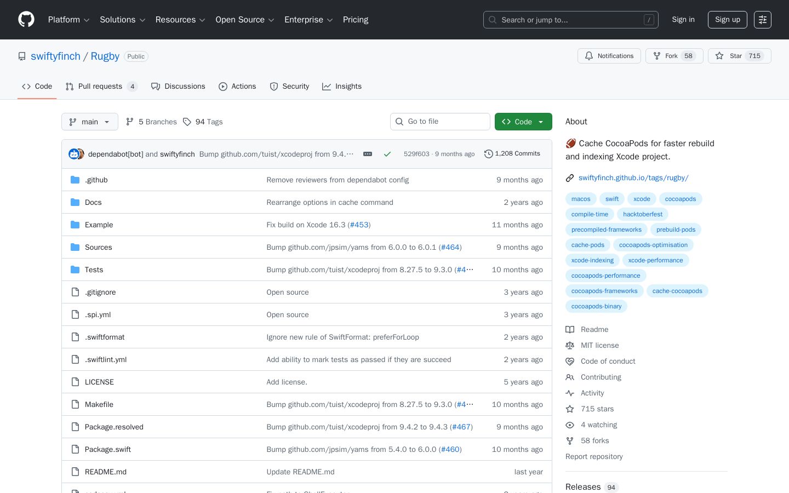
Task: Click the fork icon in the Fork button
Action: (x=657, y=56)
